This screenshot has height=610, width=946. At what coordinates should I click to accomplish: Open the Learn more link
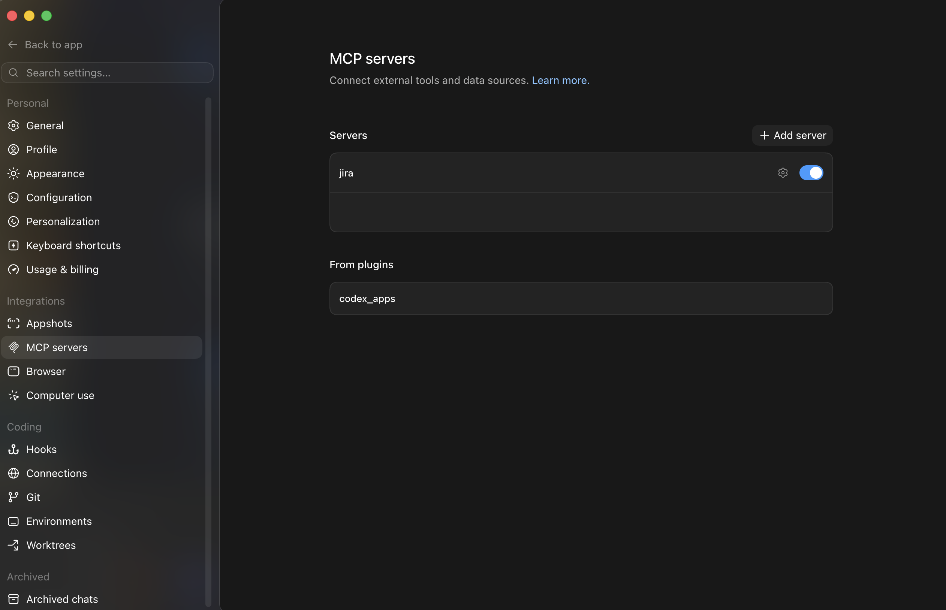[561, 81]
